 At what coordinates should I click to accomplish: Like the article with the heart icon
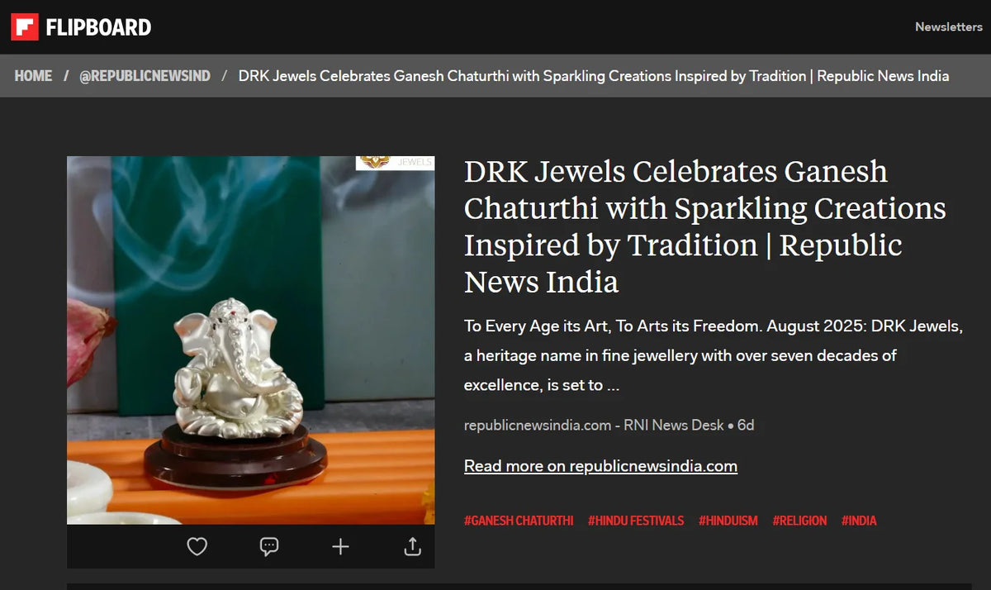(x=197, y=546)
